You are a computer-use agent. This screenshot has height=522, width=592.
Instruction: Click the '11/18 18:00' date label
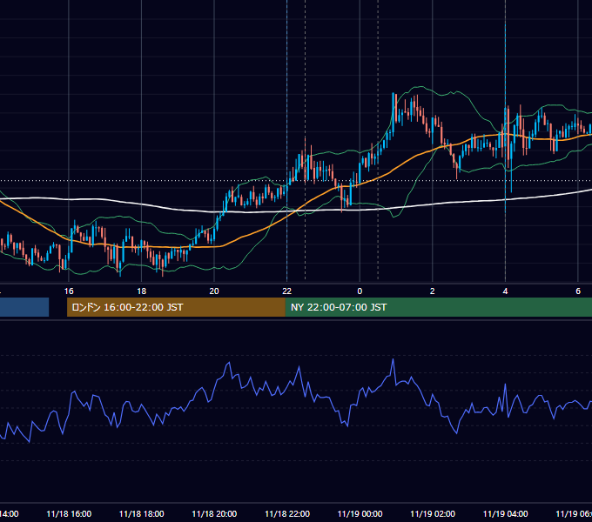(x=142, y=513)
